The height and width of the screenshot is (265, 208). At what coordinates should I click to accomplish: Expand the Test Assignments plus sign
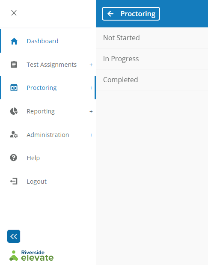pyautogui.click(x=91, y=65)
